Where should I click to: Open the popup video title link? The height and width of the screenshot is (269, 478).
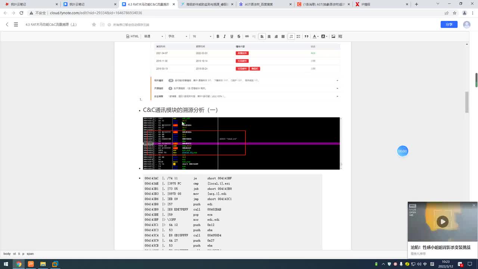(x=441, y=247)
